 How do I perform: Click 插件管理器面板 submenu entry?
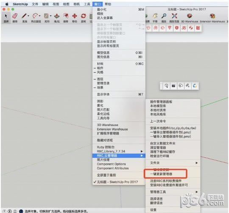(161, 102)
